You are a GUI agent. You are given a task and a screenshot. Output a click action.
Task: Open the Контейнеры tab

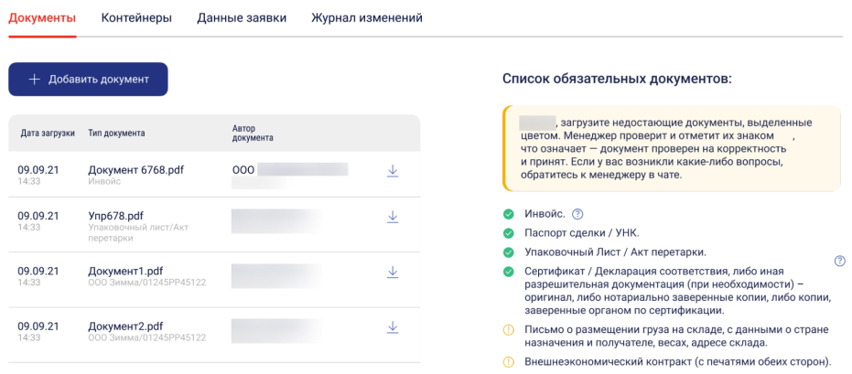click(136, 18)
